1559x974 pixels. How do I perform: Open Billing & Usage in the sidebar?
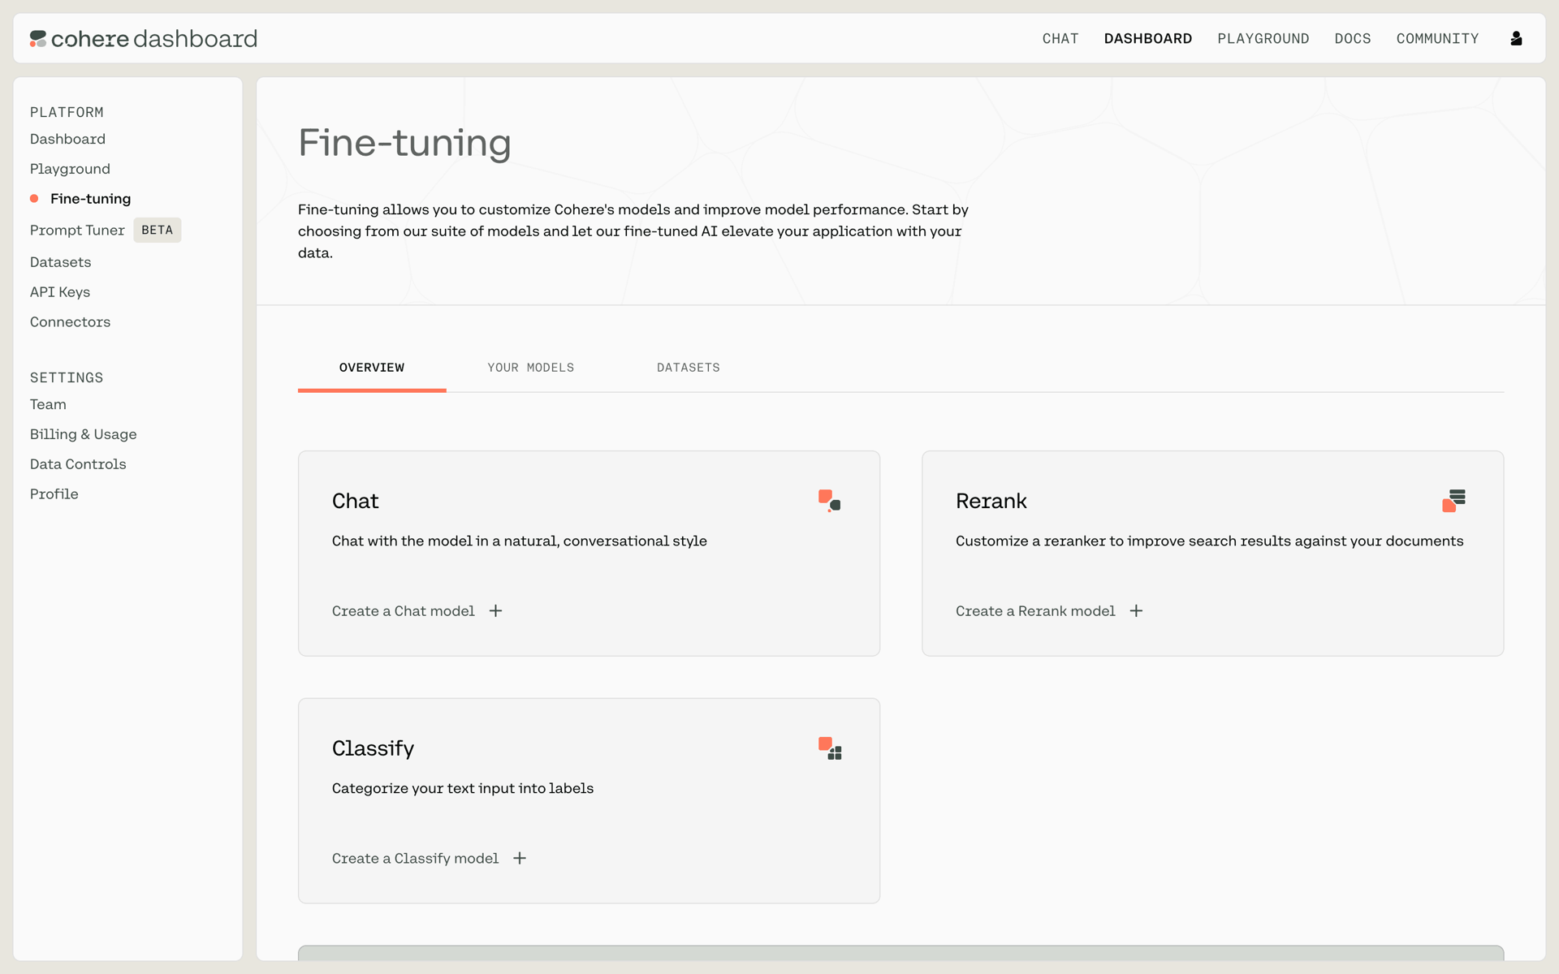point(83,434)
